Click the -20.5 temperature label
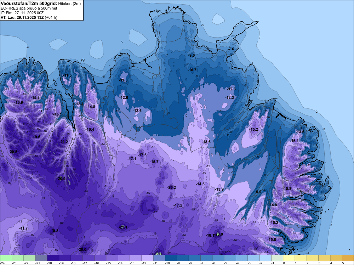354x265 pixels. point(13,152)
